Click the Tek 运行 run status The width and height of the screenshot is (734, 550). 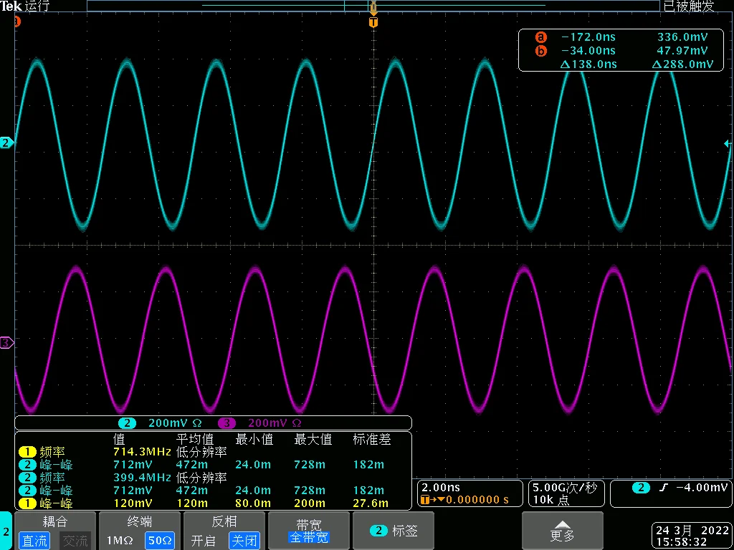(24, 6)
